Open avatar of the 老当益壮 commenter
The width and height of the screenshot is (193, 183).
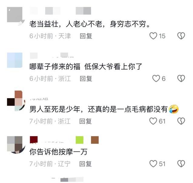(x=16, y=16)
